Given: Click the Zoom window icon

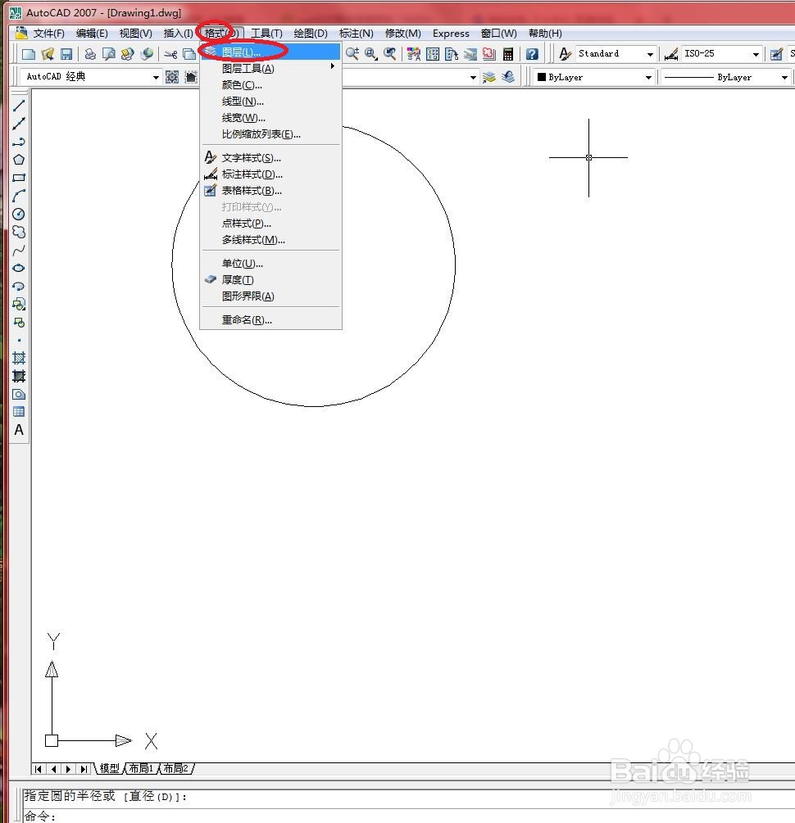Looking at the screenshot, I should [x=371, y=53].
